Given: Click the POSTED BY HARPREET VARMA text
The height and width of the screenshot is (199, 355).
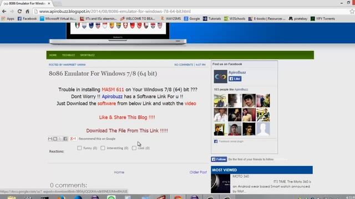Looking at the screenshot, I should click(x=67, y=65).
